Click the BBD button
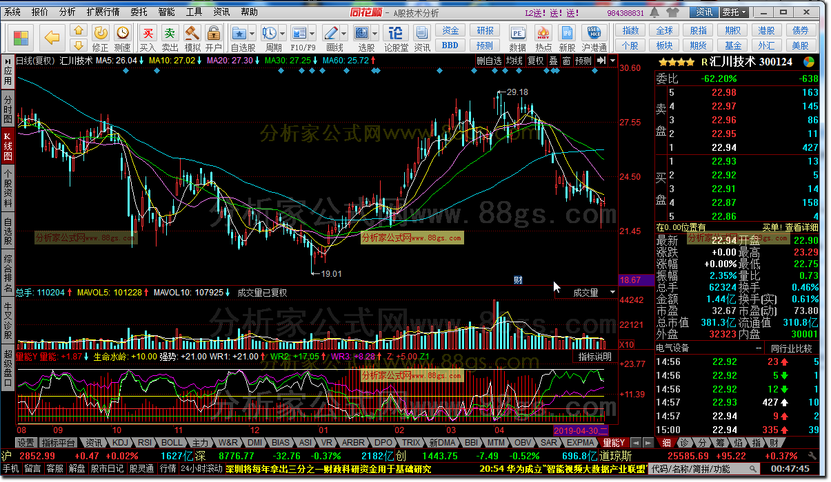This screenshot has width=831, height=482. pos(450,45)
